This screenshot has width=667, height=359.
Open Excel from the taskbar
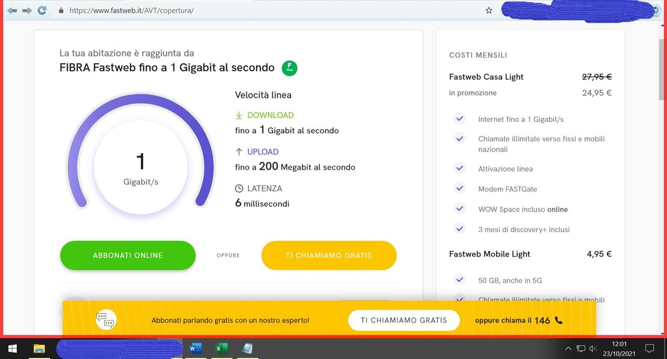(221, 348)
